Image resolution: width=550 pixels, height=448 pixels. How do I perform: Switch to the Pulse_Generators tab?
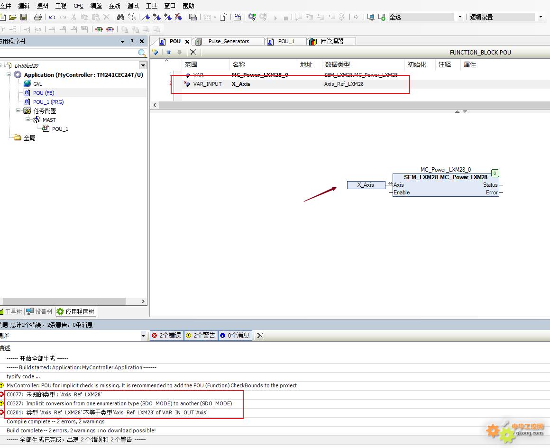(x=229, y=41)
